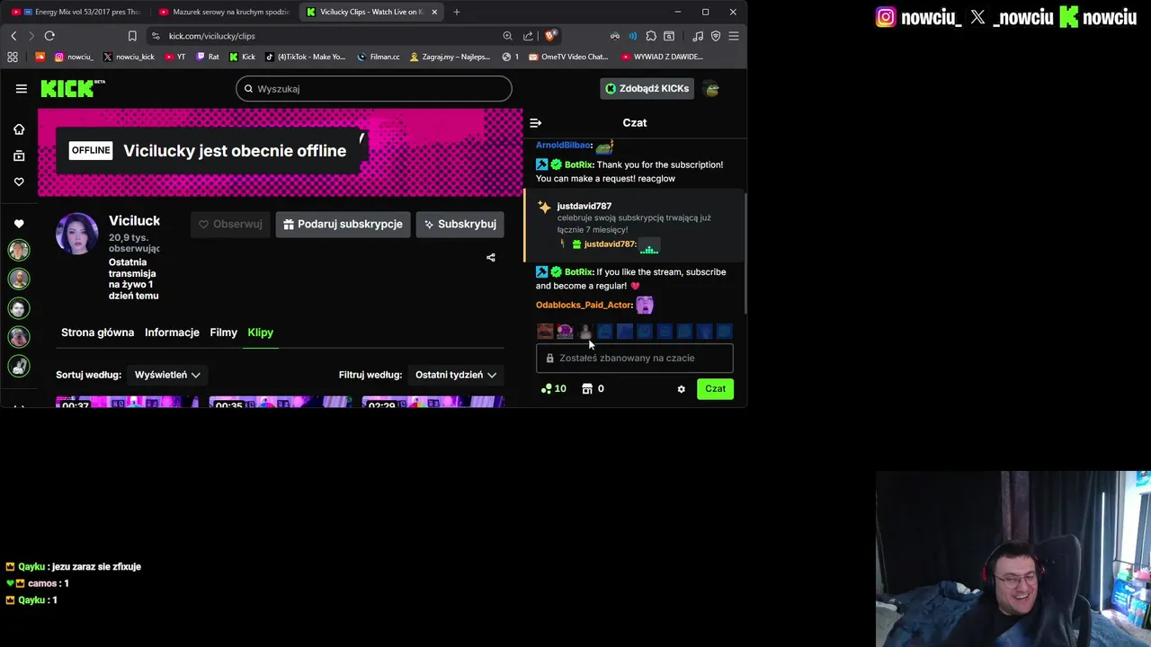Open the Brave shields icon
The width and height of the screenshot is (1151, 647).
click(x=551, y=36)
